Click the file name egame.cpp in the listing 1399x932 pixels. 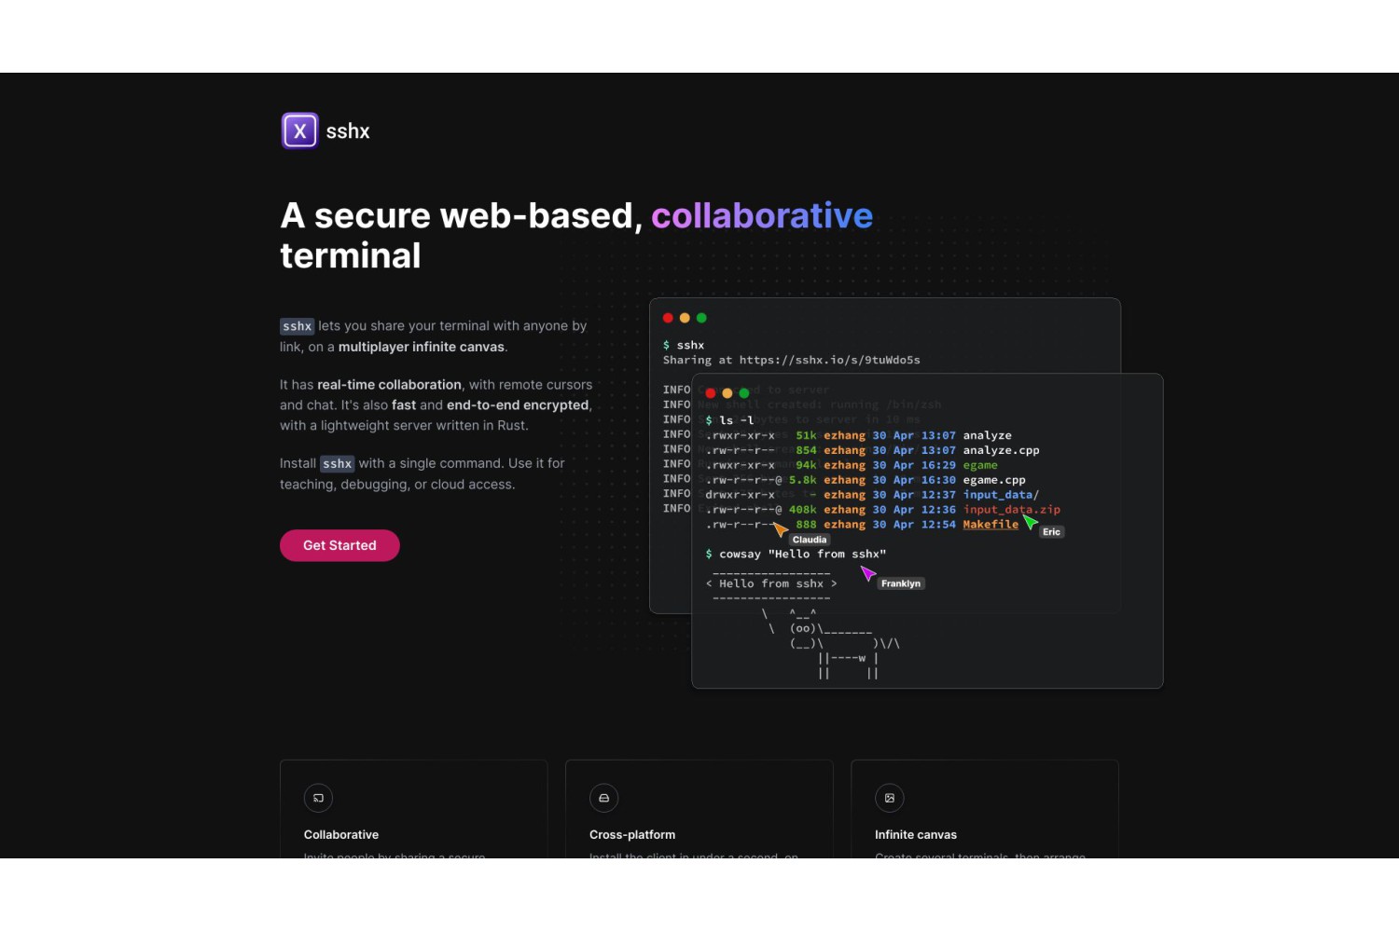coord(994,480)
